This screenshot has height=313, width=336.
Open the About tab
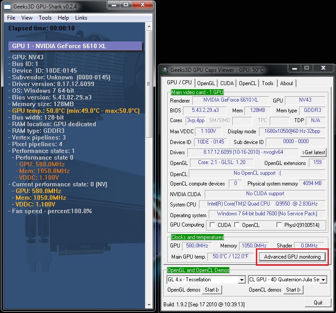pos(287,83)
